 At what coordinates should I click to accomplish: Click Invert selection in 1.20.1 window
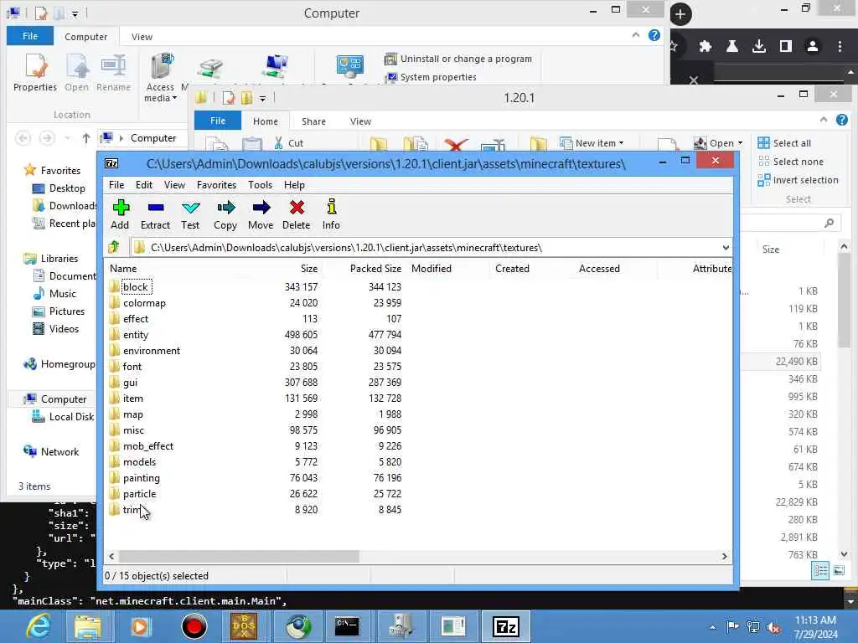pos(798,180)
